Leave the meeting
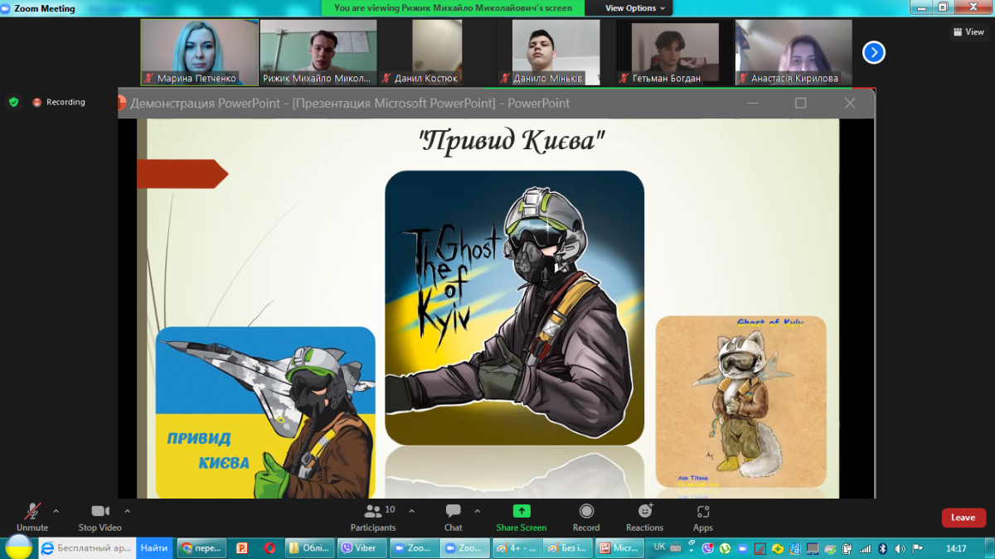995x559 pixels. pyautogui.click(x=963, y=518)
